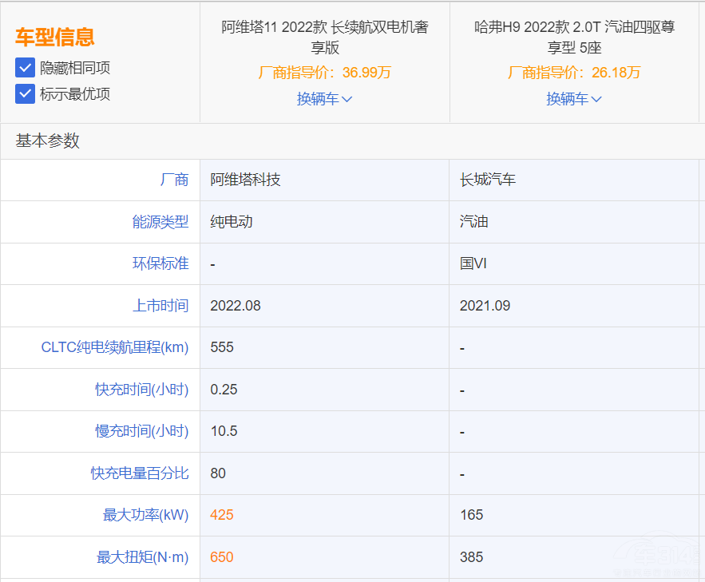Click the CLTC纯电续航里程(km) label
The width and height of the screenshot is (705, 582).
click(x=115, y=347)
